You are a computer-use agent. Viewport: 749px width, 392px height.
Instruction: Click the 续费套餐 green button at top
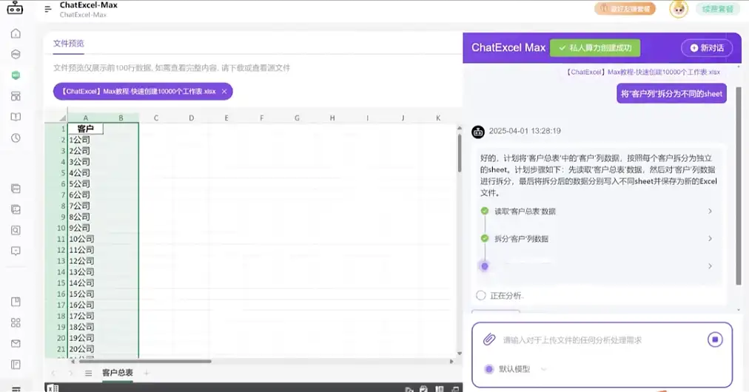(x=717, y=9)
